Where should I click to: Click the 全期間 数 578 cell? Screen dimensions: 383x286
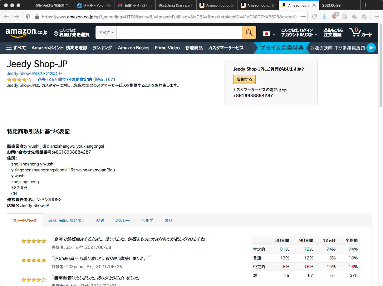353,275
